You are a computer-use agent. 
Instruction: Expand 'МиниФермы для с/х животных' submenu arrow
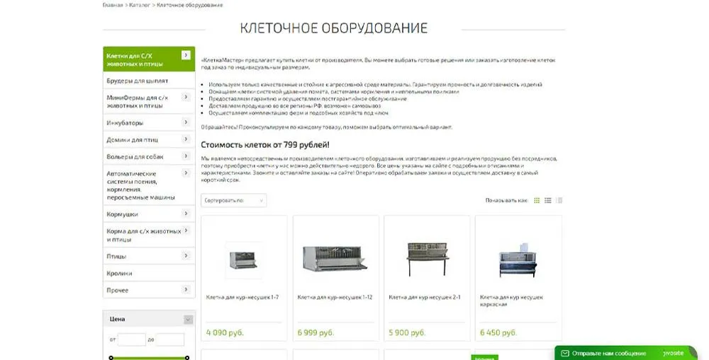186,98
